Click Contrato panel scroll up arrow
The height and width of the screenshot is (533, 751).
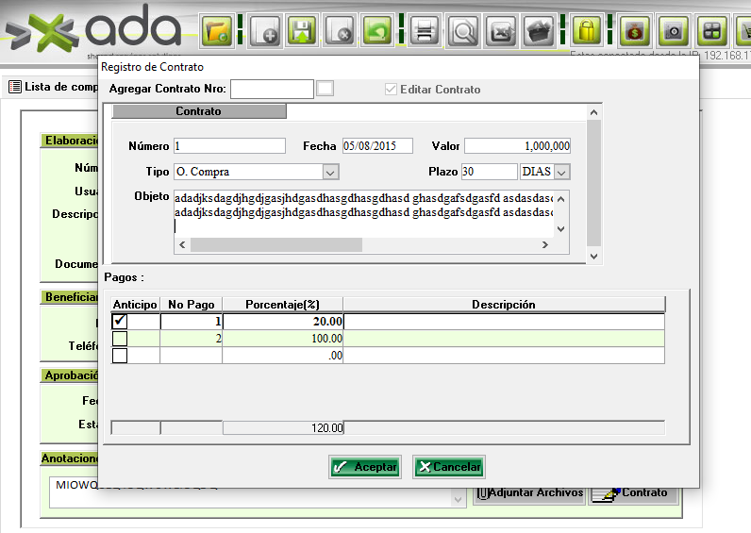pyautogui.click(x=593, y=112)
